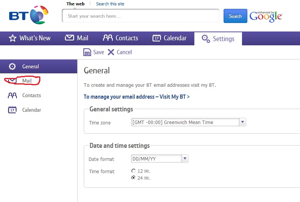This screenshot has width=300, height=202.
Task: Open the Visit My BT link
Action: point(137,97)
